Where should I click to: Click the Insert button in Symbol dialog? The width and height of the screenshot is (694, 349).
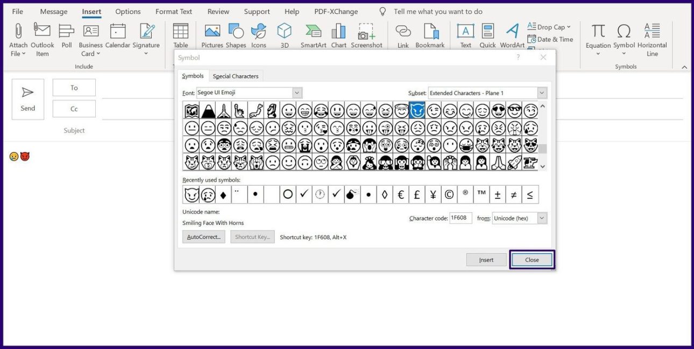point(486,260)
